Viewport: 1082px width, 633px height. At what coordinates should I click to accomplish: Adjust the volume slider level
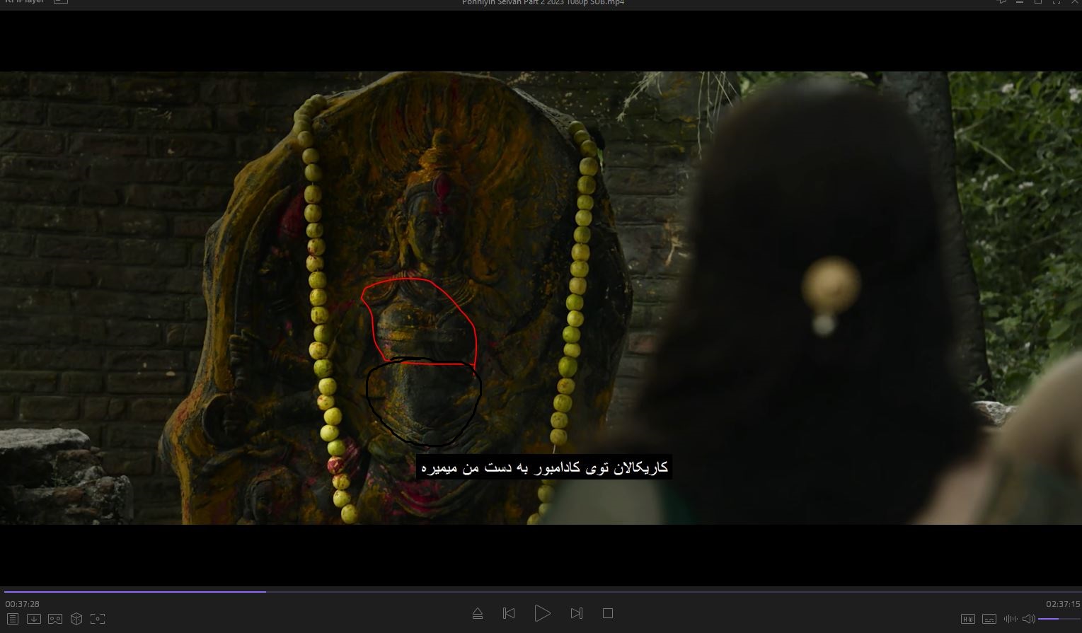point(1058,619)
